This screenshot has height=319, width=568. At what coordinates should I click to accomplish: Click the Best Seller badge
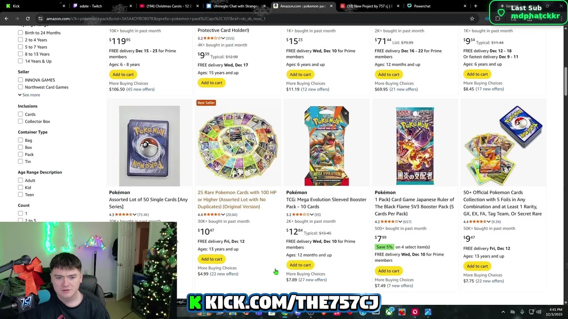(206, 103)
